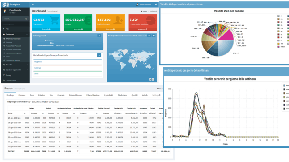Click the user avatar in the sidebar

click(5, 12)
